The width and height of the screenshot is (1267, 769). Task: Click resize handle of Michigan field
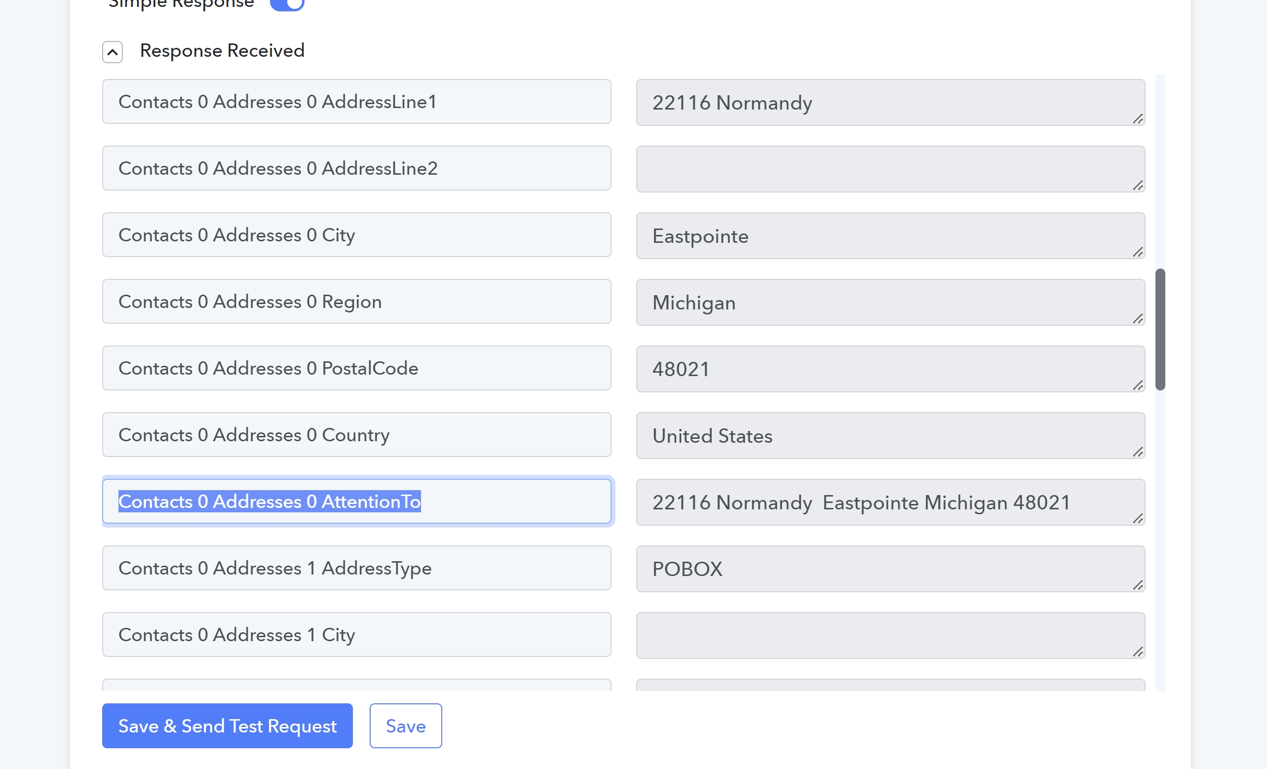tap(1138, 319)
